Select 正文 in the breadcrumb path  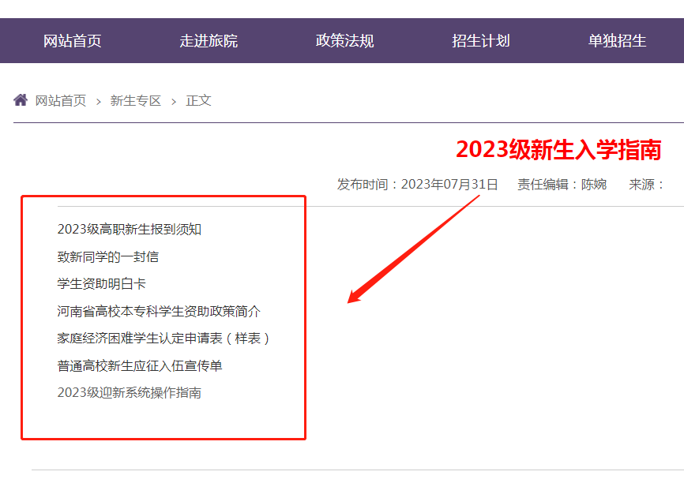[198, 100]
